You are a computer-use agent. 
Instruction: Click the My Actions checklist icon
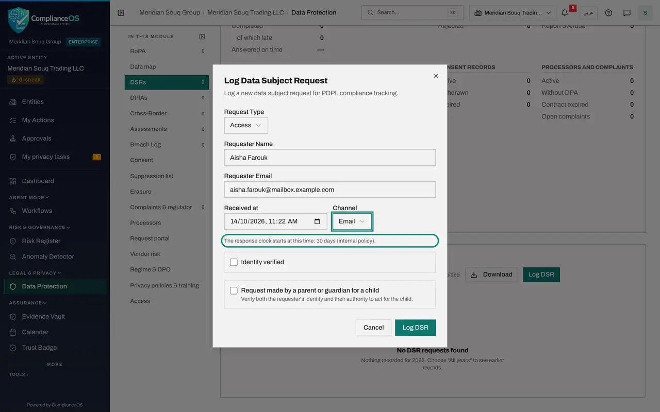pos(13,120)
